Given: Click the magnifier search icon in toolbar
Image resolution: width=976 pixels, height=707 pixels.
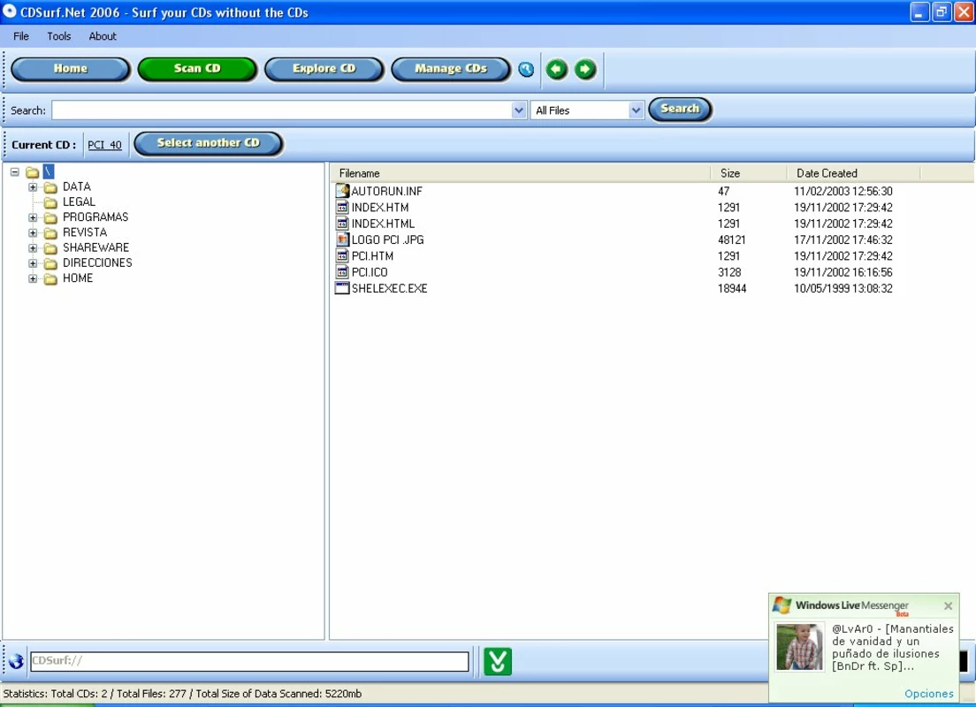Looking at the screenshot, I should pyautogui.click(x=526, y=69).
